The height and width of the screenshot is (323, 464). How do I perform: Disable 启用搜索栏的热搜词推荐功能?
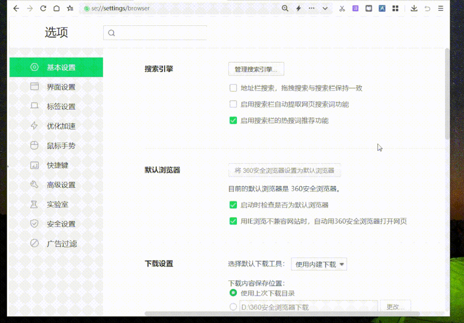click(233, 120)
